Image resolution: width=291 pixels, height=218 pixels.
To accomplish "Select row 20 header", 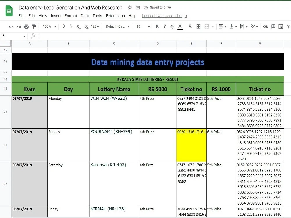I will coord(5,112).
